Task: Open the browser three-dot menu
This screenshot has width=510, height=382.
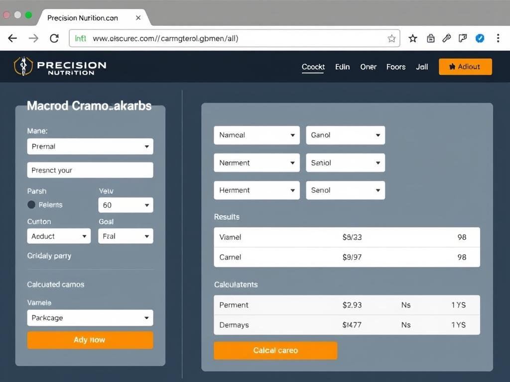Action: point(498,38)
